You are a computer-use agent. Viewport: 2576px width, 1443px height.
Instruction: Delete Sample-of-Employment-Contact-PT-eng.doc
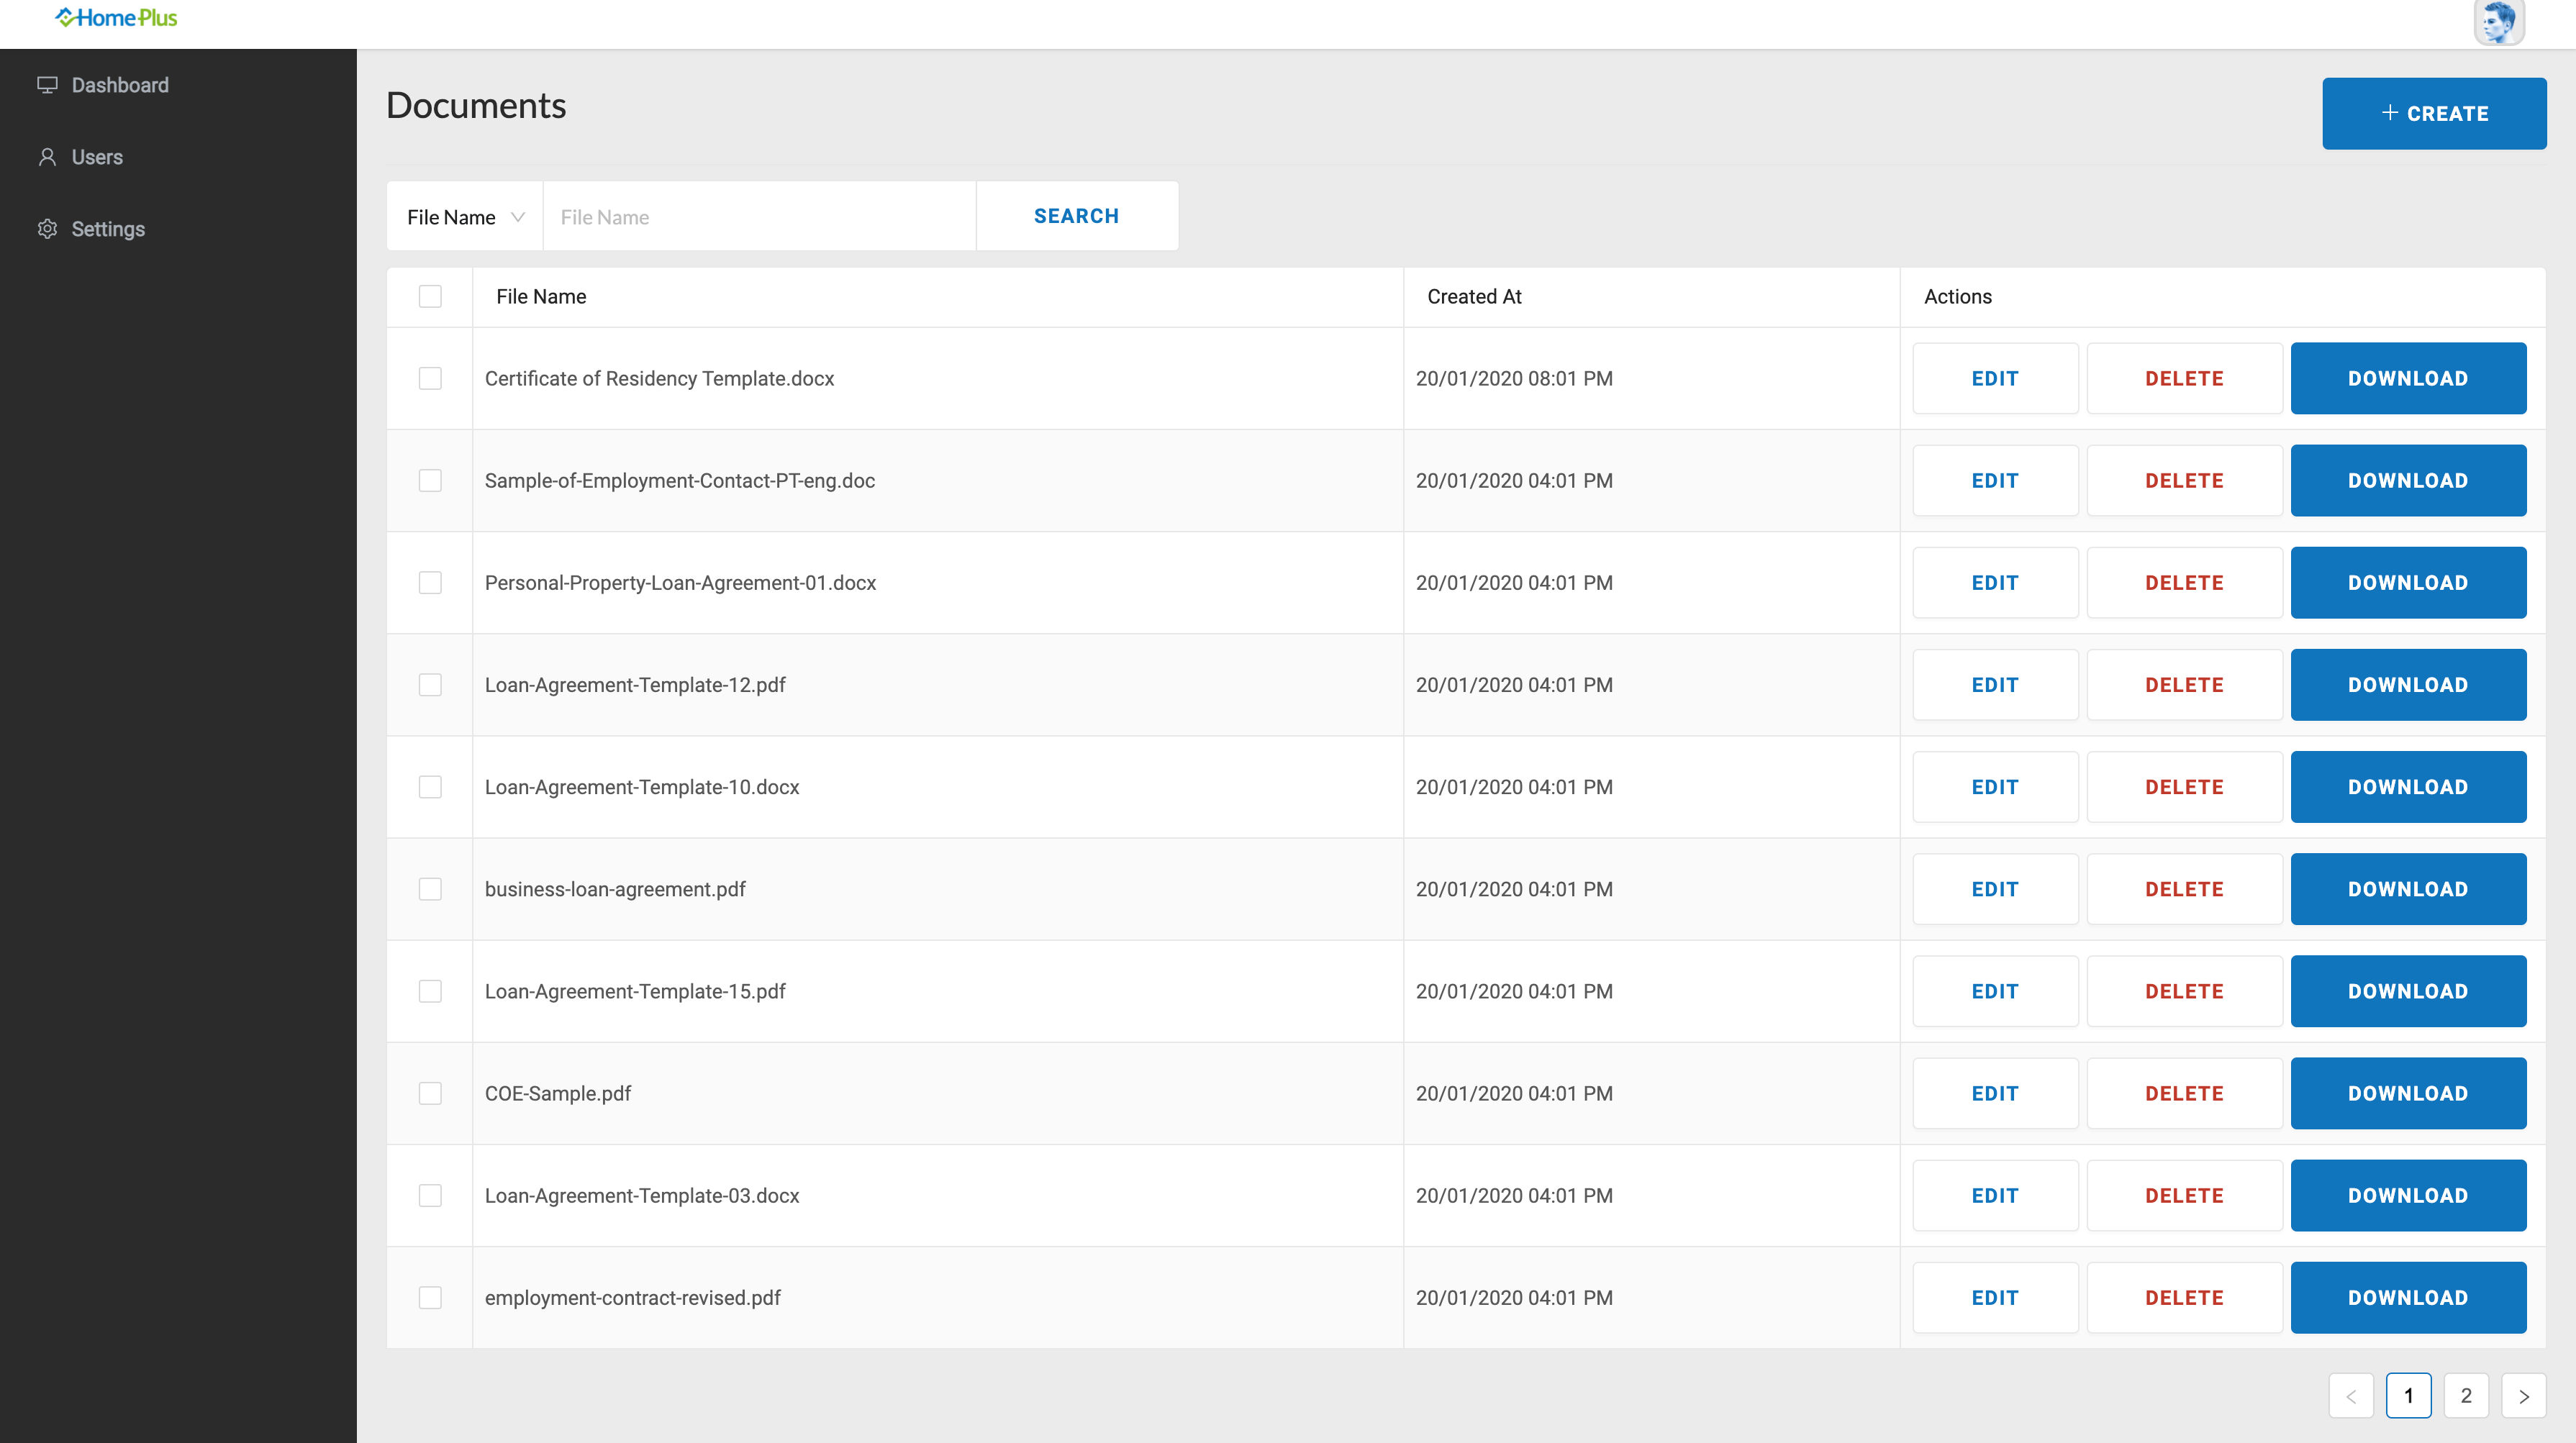click(x=2184, y=480)
